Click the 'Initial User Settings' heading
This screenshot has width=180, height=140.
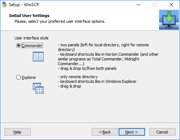pyautogui.click(x=29, y=16)
